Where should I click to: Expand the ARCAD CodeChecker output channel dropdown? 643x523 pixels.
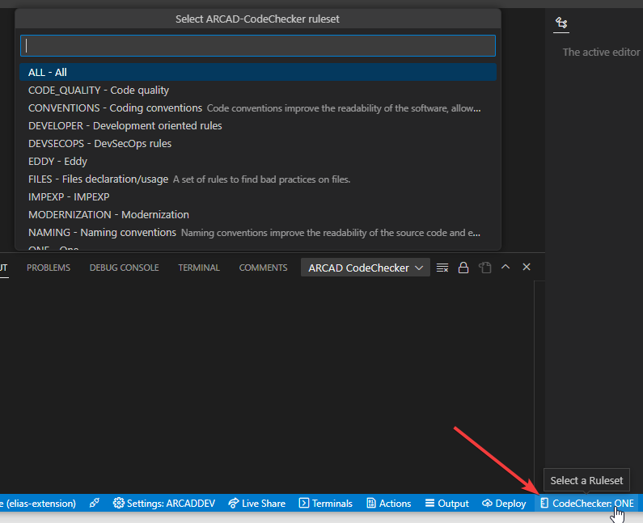[366, 268]
